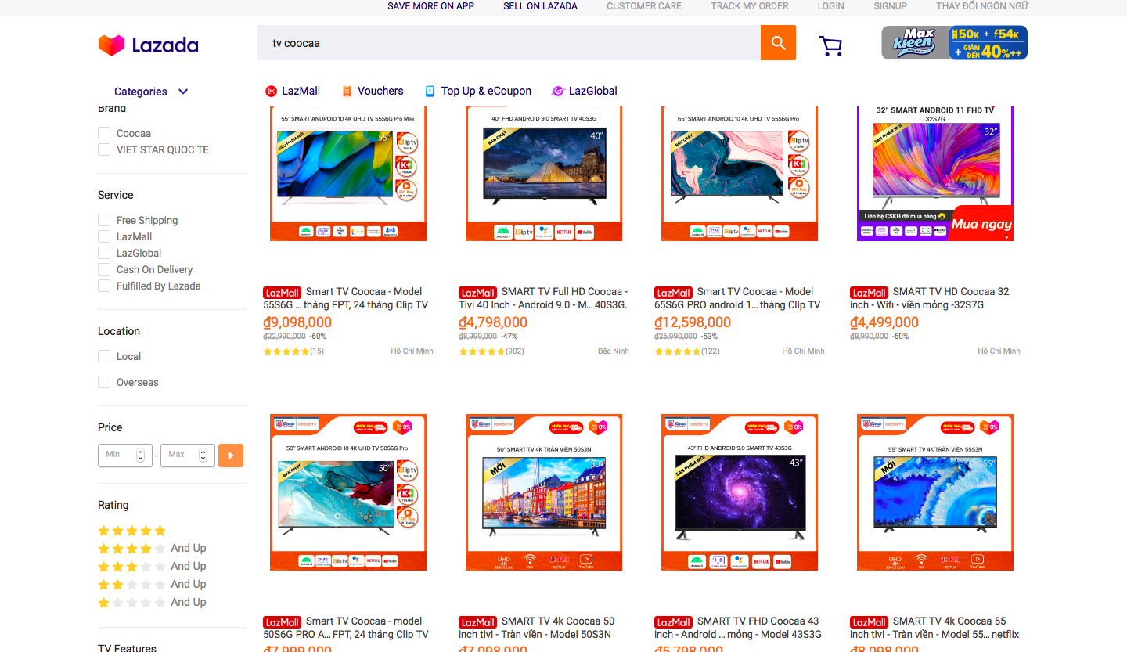Screen dimensions: 1127x652
Task: Click the Max price stepper arrows
Action: point(203,455)
